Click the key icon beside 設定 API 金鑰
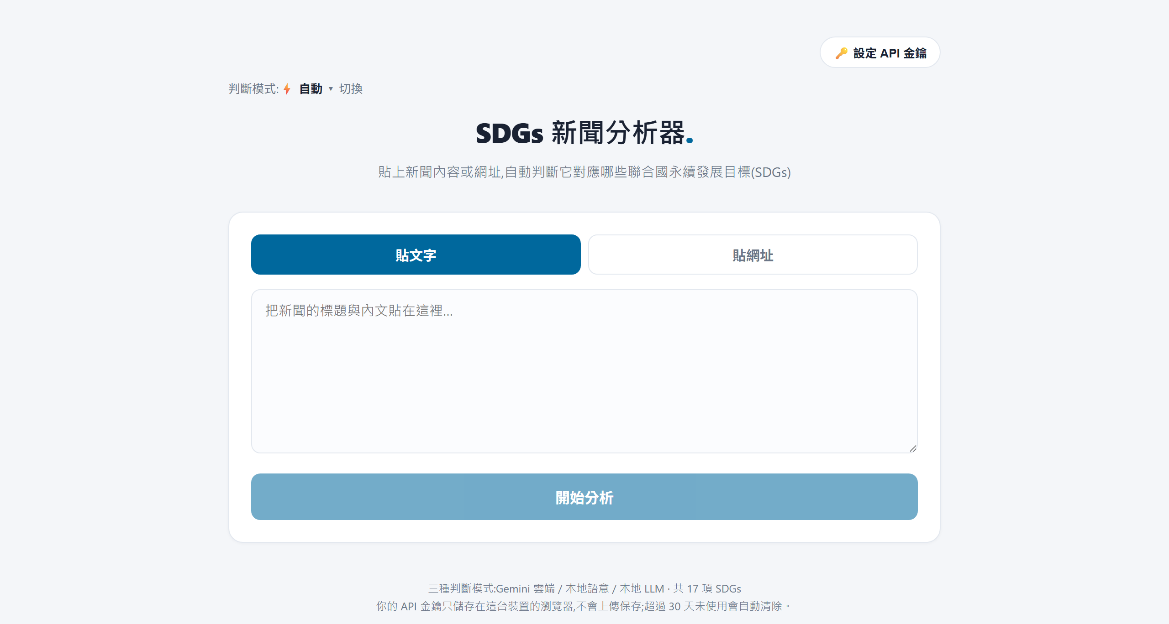 point(841,53)
